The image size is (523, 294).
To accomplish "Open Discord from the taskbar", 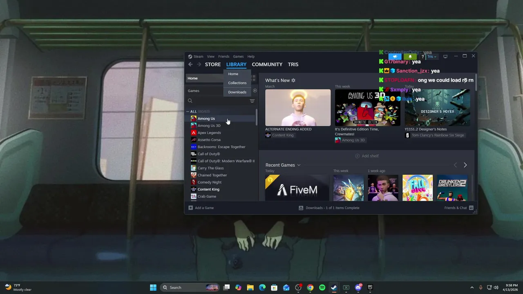I will [358, 287].
